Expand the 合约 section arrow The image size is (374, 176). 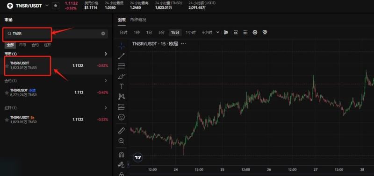pos(106,81)
